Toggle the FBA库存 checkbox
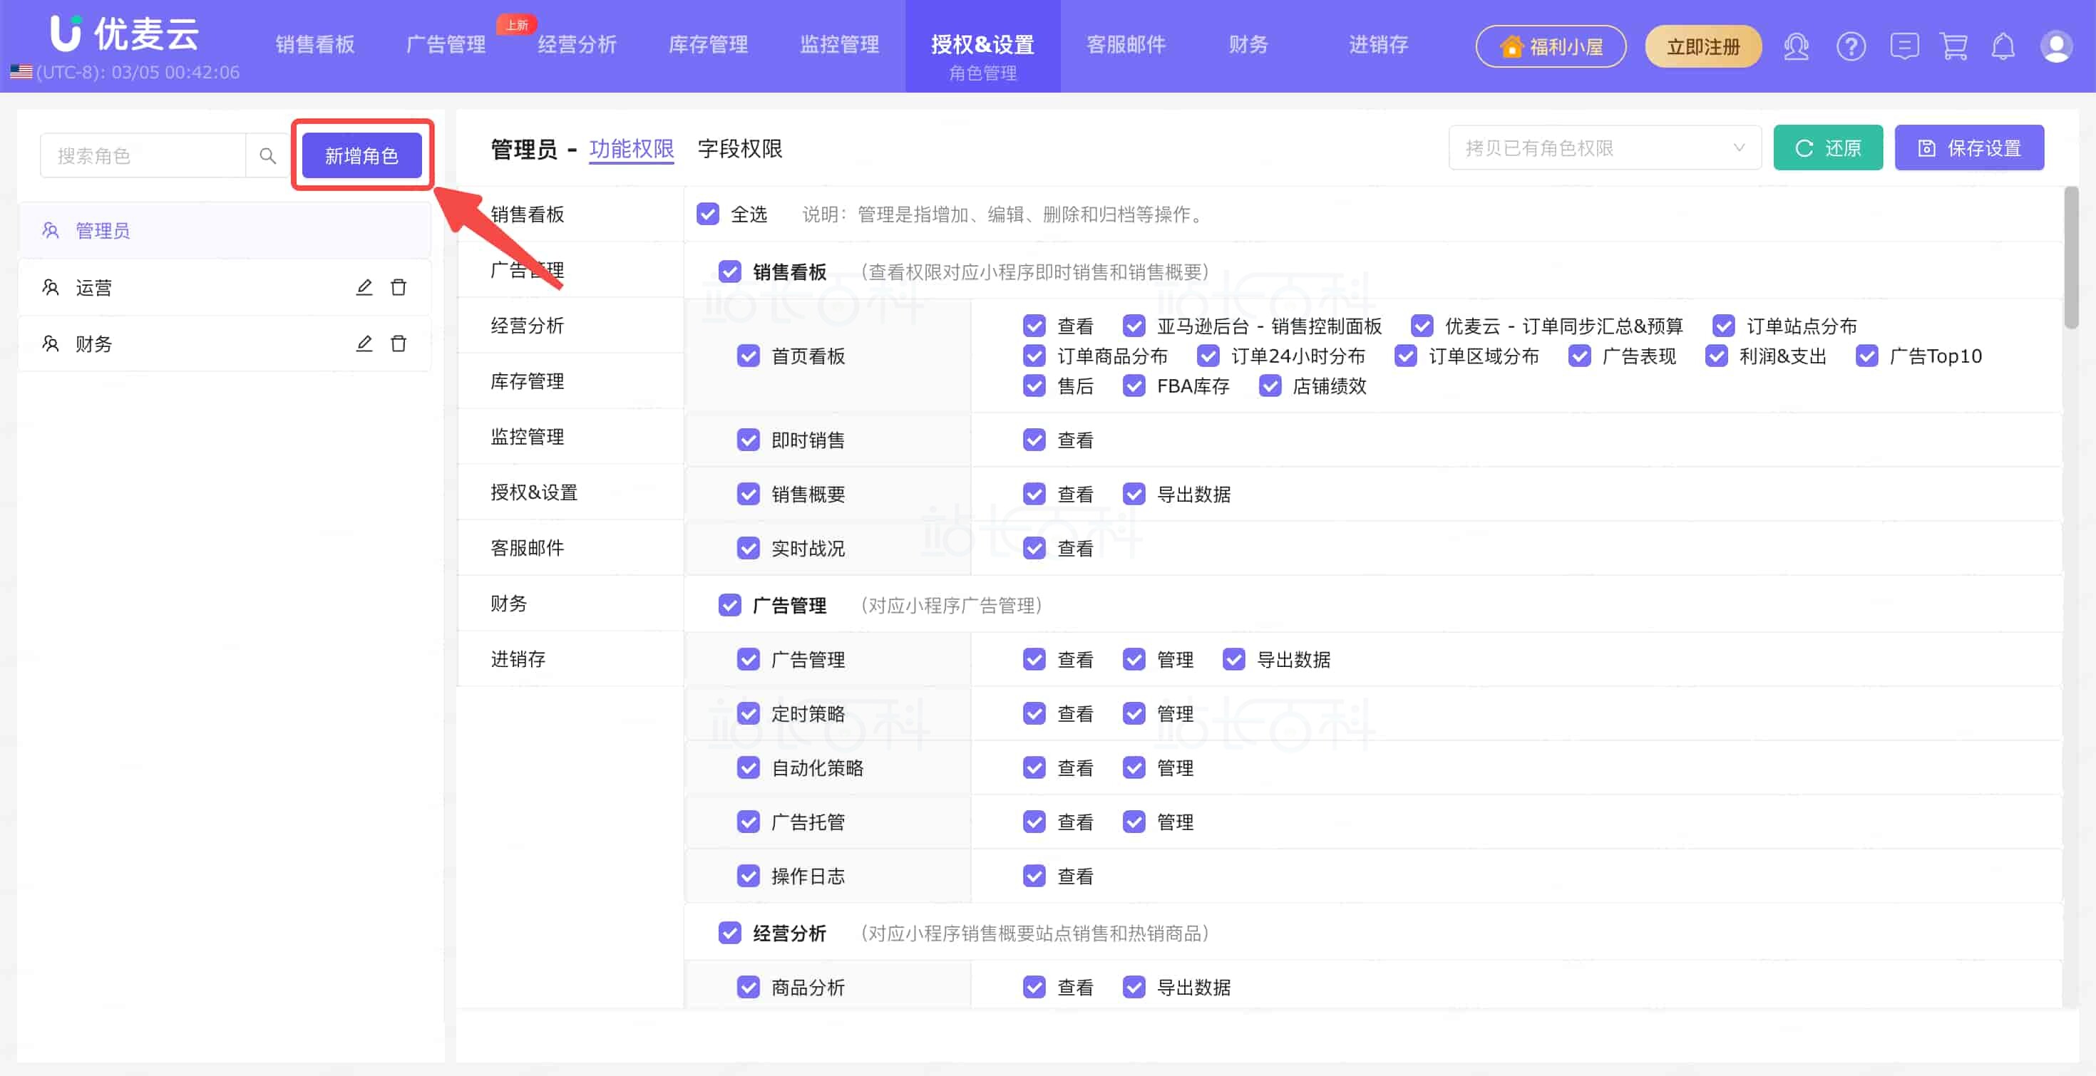This screenshot has width=2096, height=1076. click(1134, 386)
